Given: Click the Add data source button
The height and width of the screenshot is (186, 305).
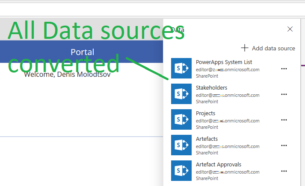Looking at the screenshot, I should pos(268,48).
